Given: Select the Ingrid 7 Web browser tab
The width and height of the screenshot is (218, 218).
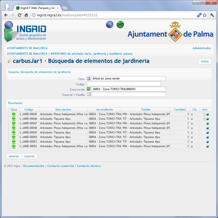Looking at the screenshot, I should click(37, 8).
